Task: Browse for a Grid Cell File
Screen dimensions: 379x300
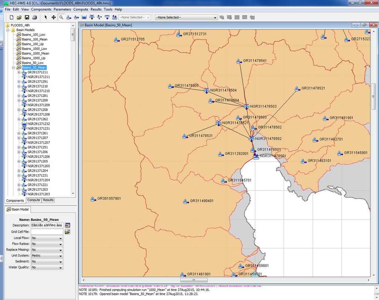Action: (x=67, y=232)
